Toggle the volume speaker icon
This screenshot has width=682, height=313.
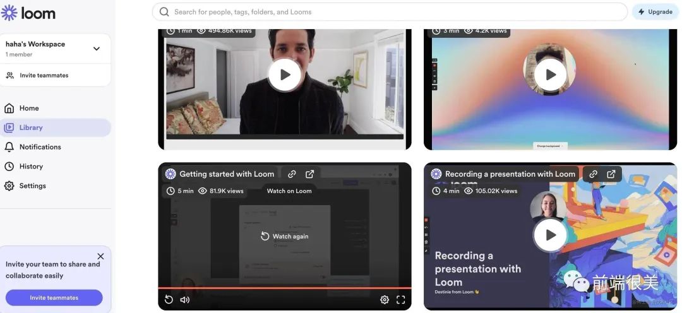(x=185, y=300)
